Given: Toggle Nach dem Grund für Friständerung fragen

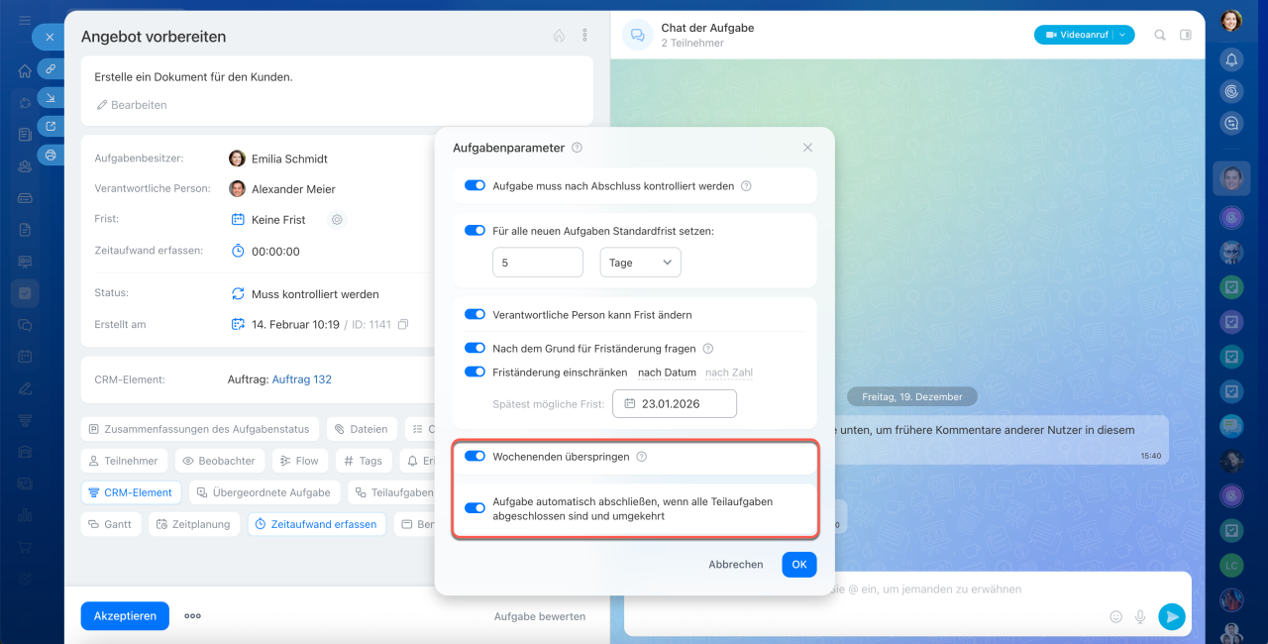Looking at the screenshot, I should tap(475, 348).
